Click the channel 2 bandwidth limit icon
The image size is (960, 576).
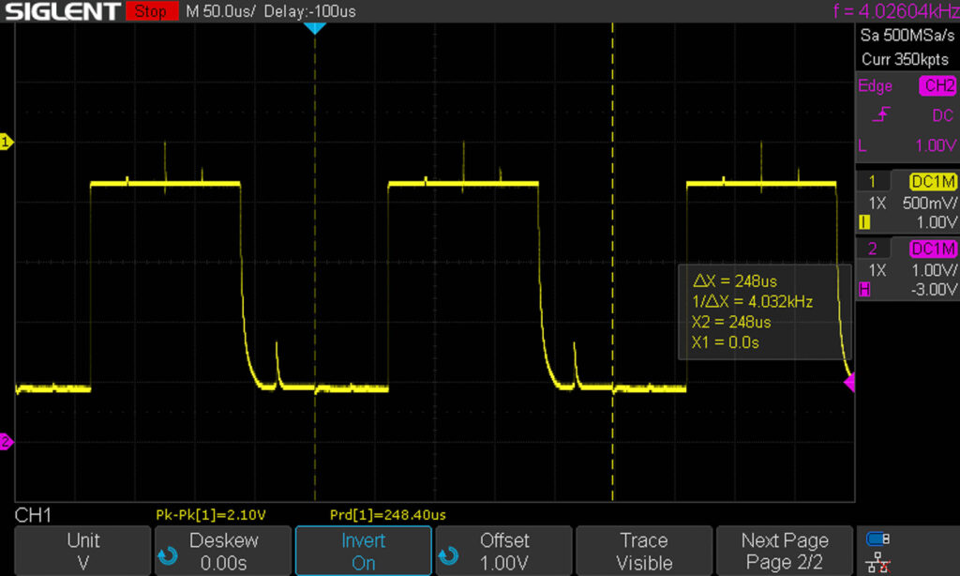coord(864,289)
